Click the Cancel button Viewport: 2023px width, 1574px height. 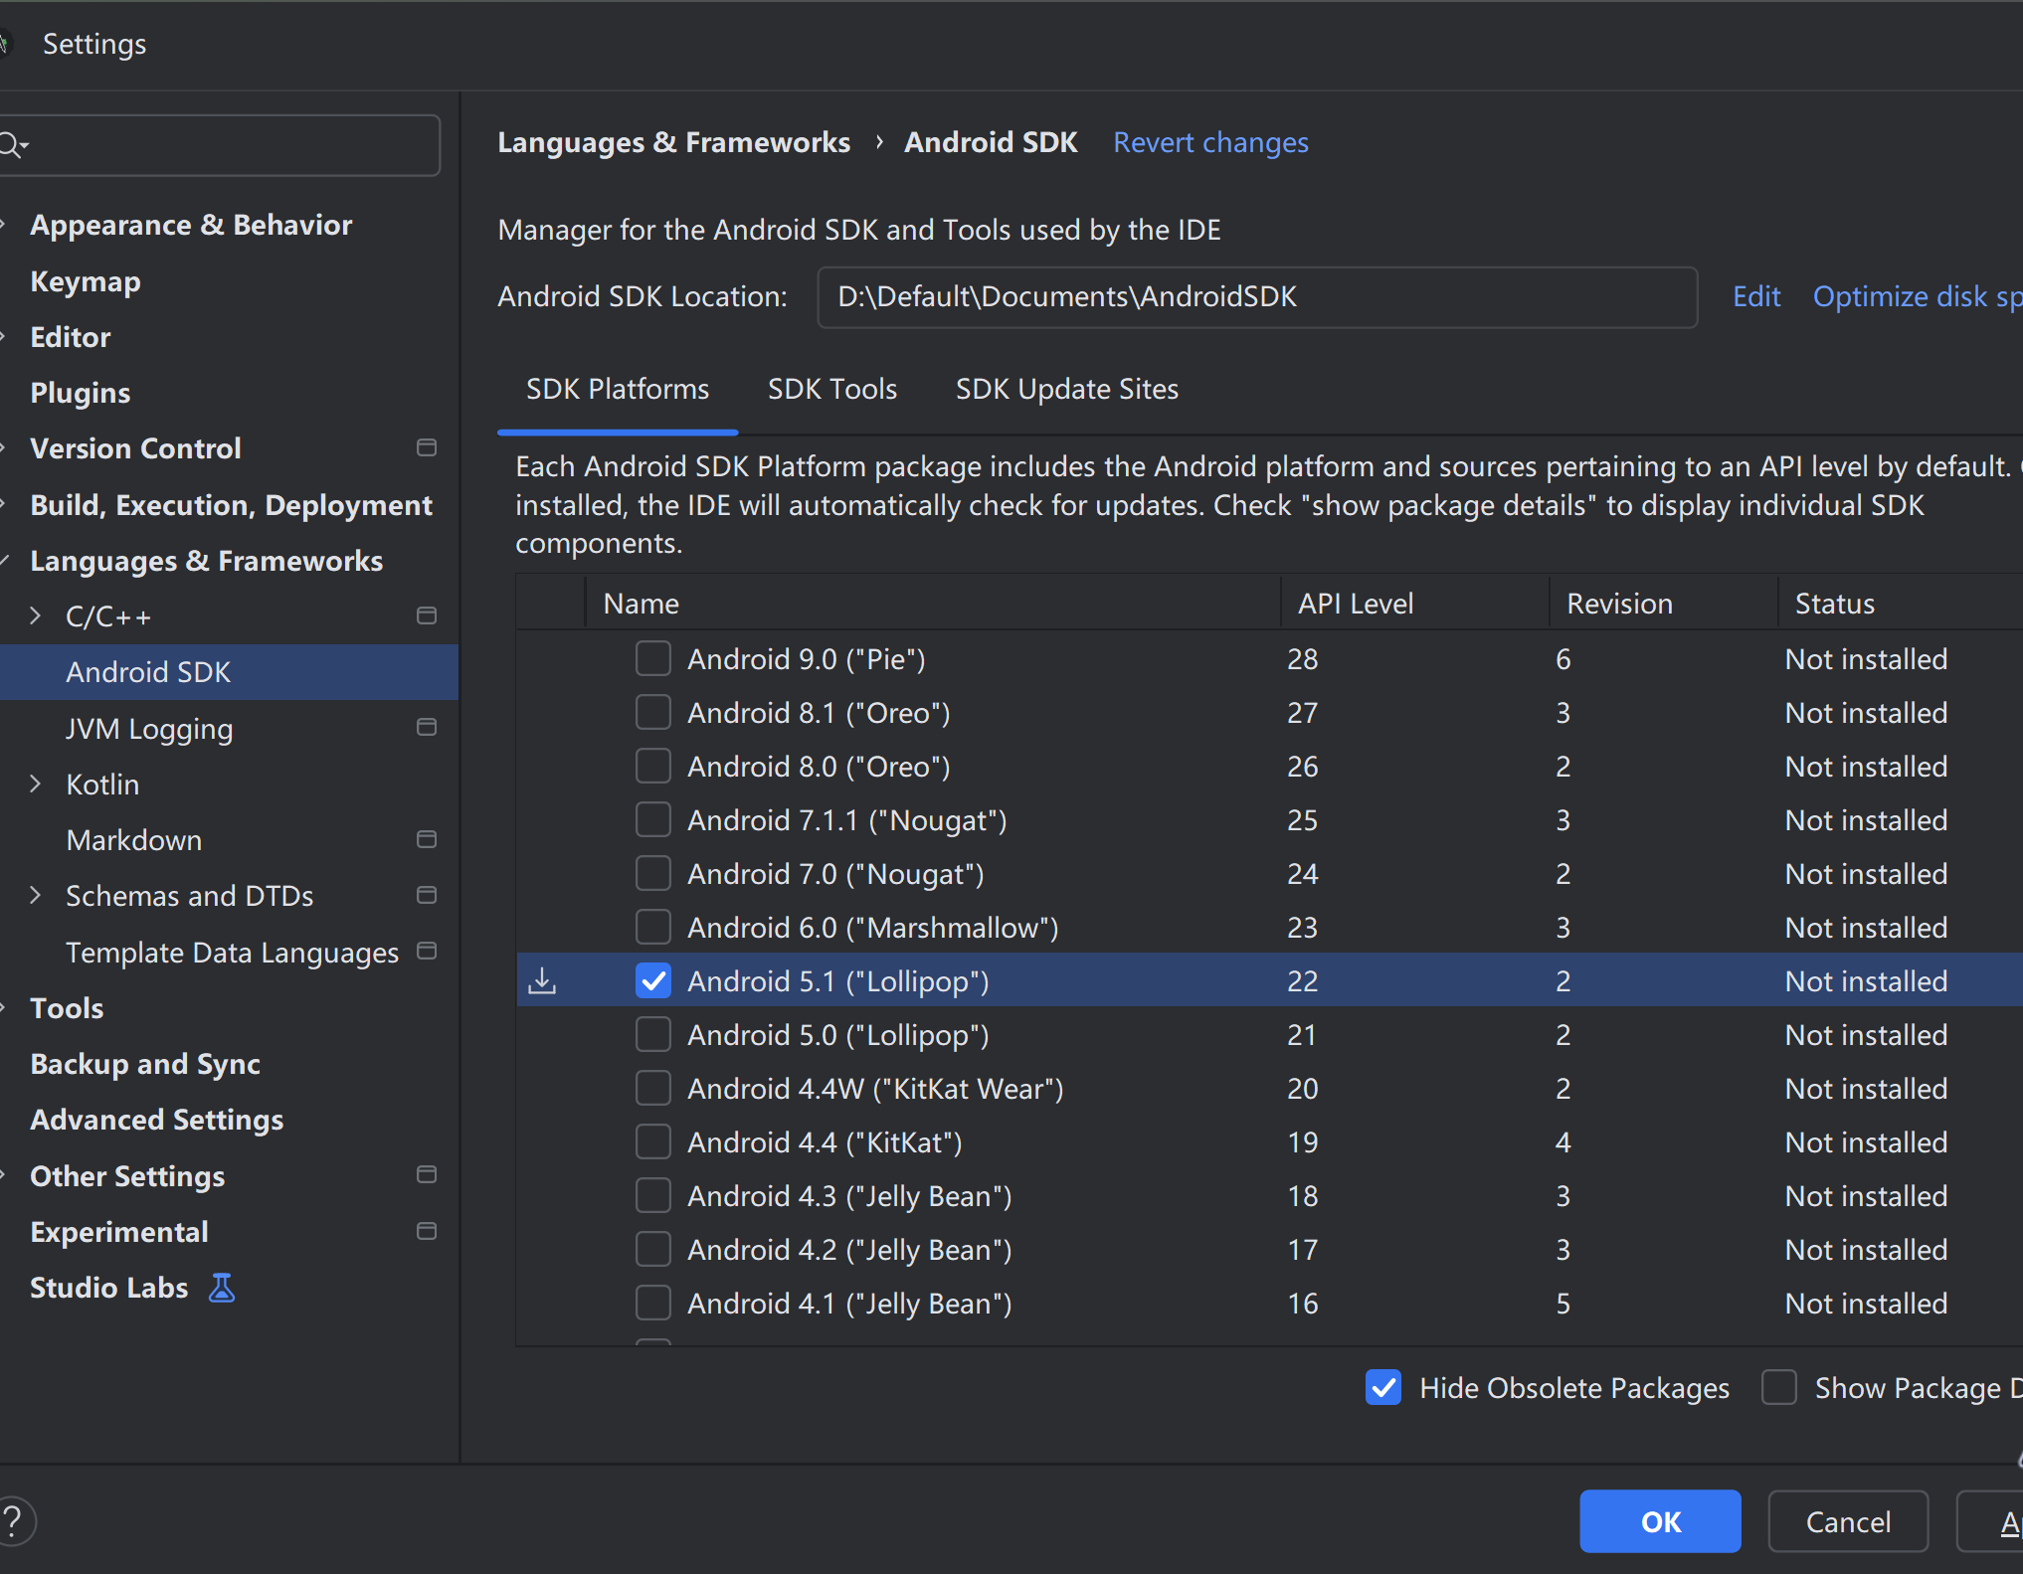pos(1848,1521)
